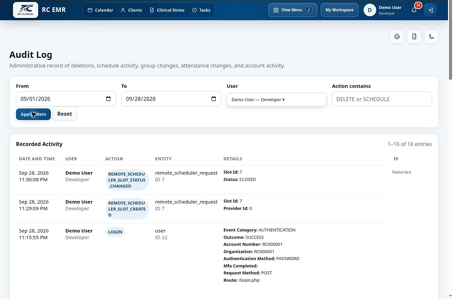Viewport: 453px width, 299px height.
Task: Click the user ID 22 entity
Action: point(161,234)
